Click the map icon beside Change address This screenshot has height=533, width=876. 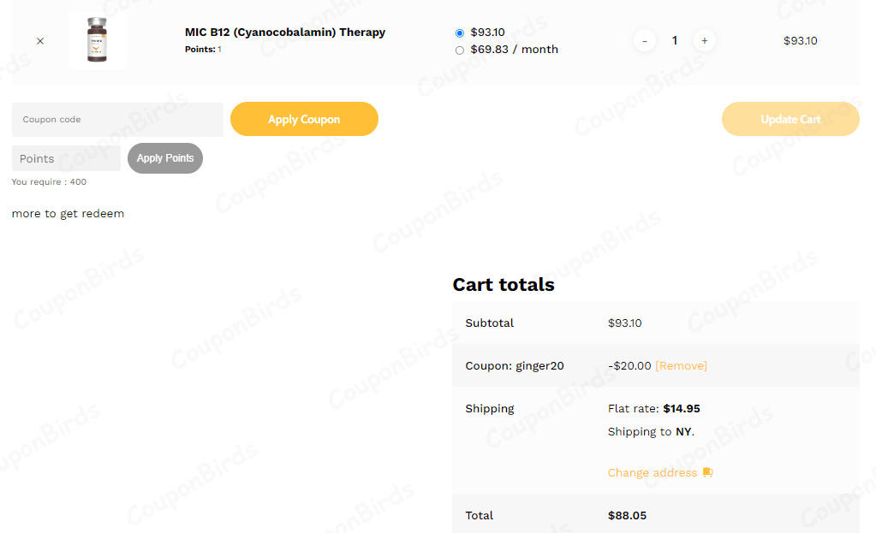706,471
